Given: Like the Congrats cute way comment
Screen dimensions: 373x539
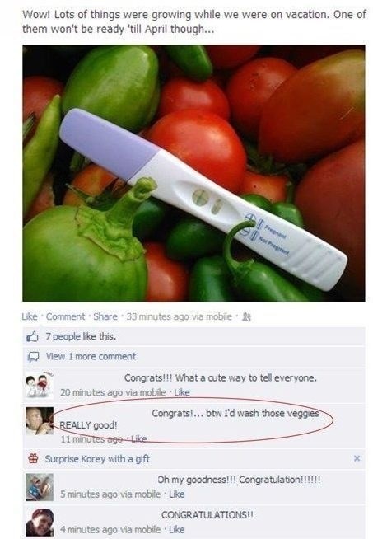Looking at the screenshot, I should click(182, 392).
